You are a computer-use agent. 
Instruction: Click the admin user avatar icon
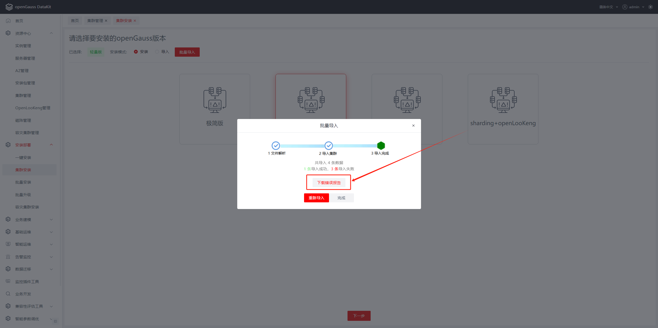coord(625,7)
